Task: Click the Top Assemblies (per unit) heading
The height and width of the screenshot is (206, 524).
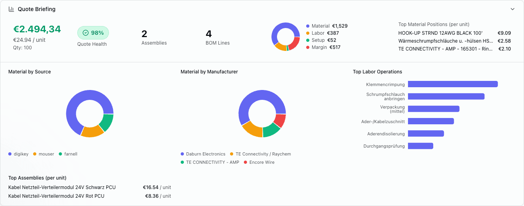Action: click(37, 178)
